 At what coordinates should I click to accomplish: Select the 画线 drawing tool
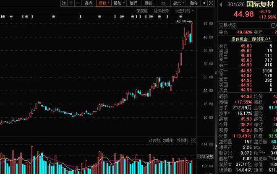149,3
